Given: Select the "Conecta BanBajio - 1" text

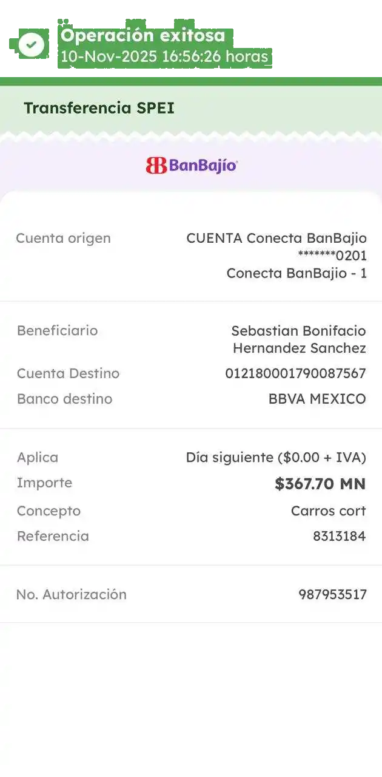Looking at the screenshot, I should pyautogui.click(x=296, y=273).
